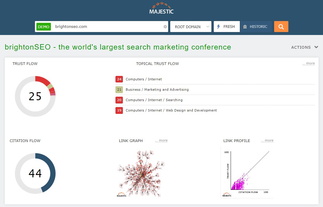Switch to the HISTORIC index
Screen dimensions: 323x207
point(255,27)
